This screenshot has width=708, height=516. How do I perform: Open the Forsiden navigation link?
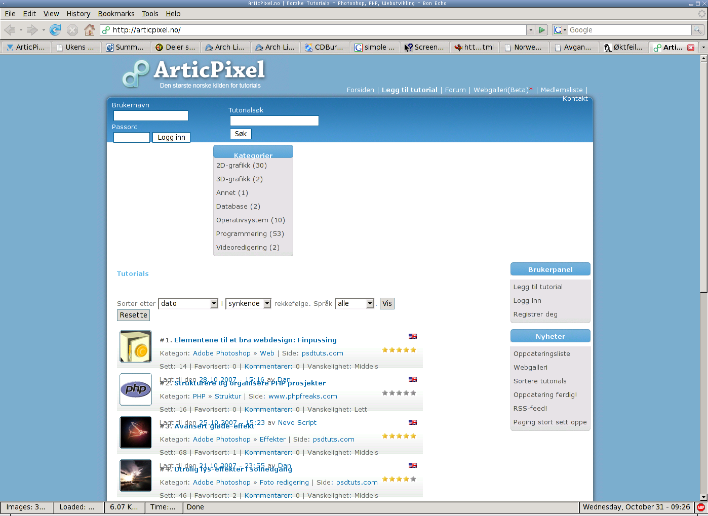[x=361, y=90]
